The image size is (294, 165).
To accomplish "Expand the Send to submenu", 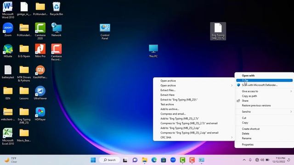I will 264,112.
